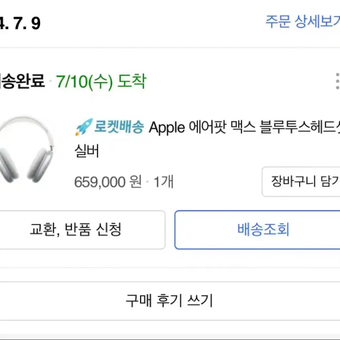Click the 장바구니 담기 button

[301, 182]
